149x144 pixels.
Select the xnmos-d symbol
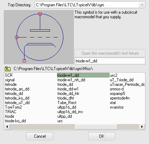[x=117, y=89]
